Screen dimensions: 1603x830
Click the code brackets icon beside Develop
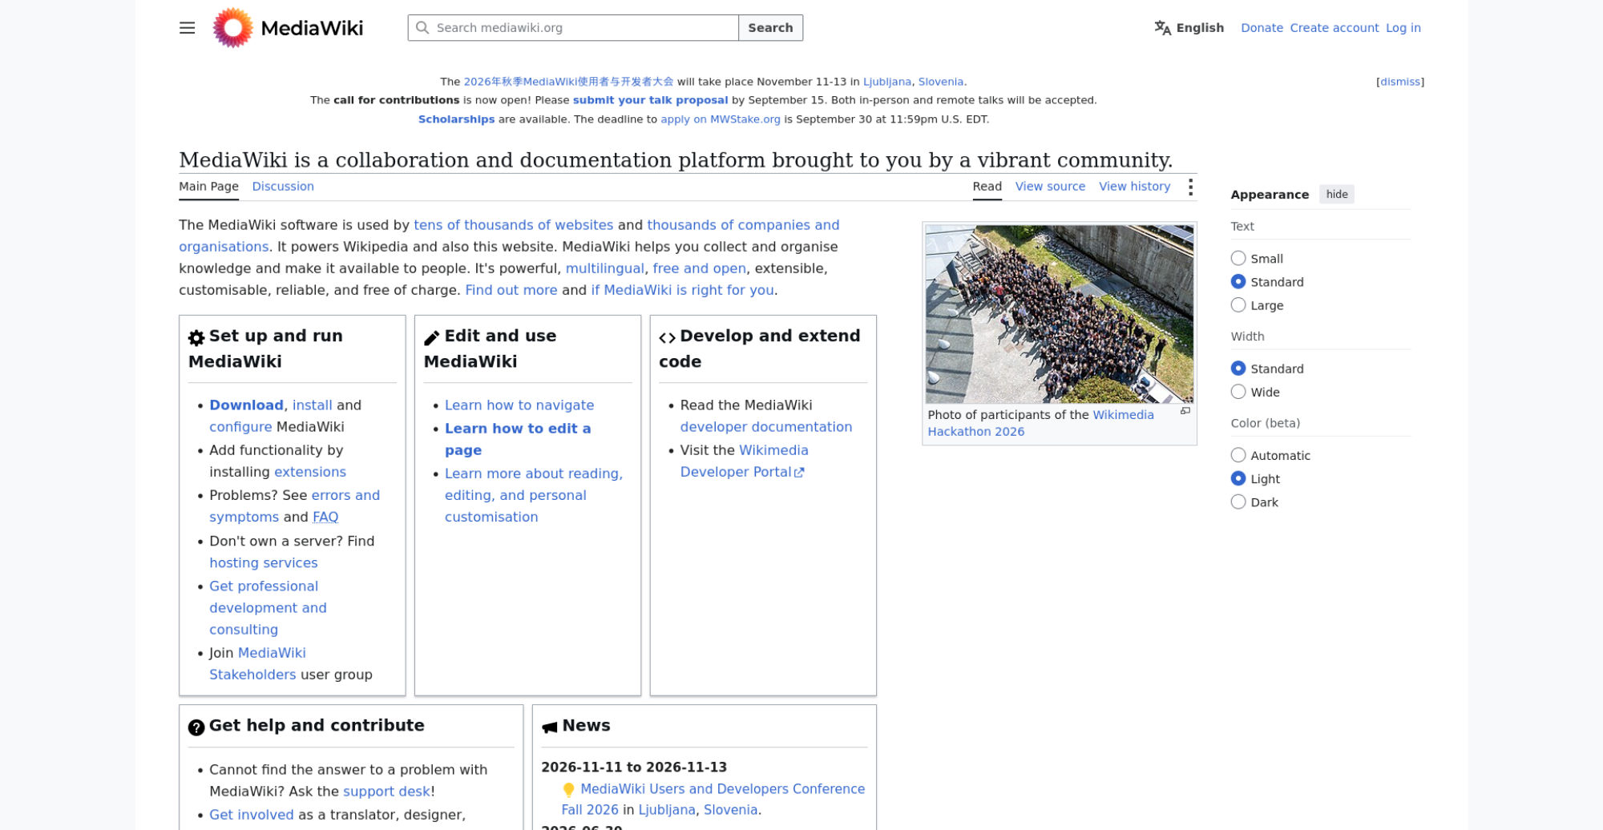click(x=667, y=337)
